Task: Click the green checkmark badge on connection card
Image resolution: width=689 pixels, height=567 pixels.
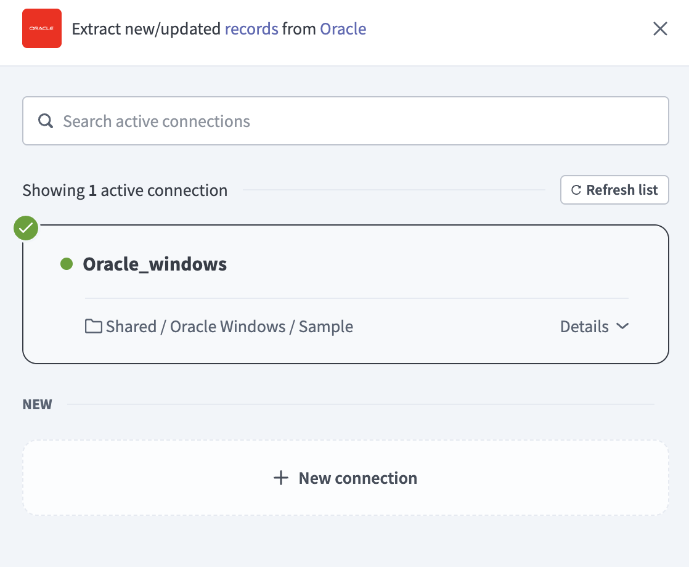Action: (25, 227)
